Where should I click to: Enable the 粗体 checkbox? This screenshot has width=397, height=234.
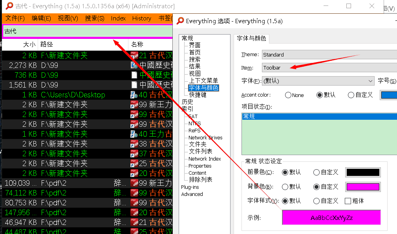point(348,201)
